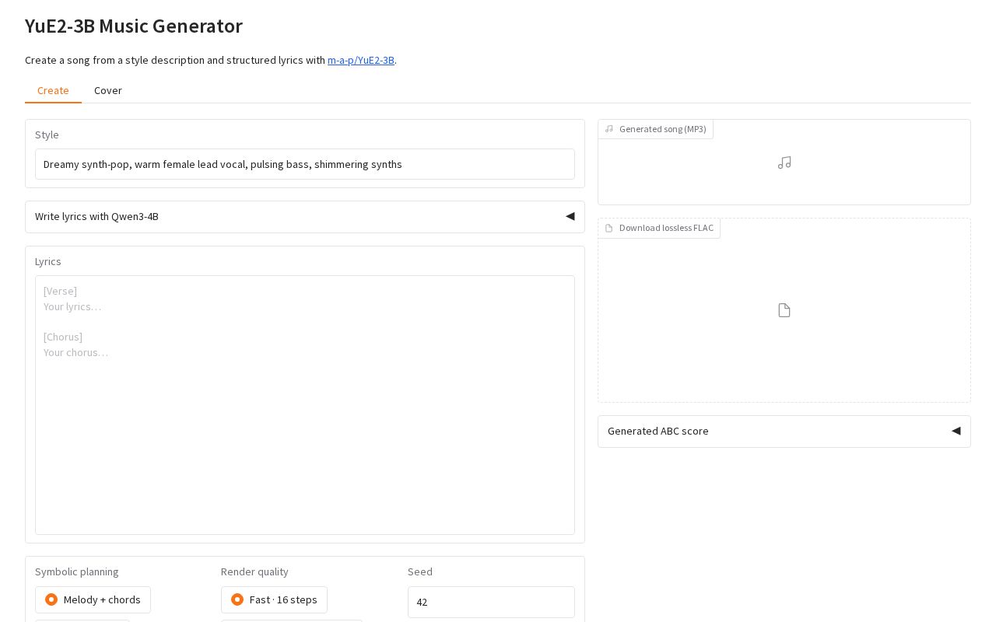Click the Generated ABC score title text
996x622 pixels.
tap(658, 431)
